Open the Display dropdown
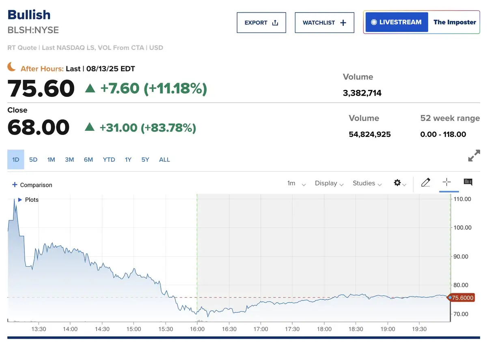This screenshot has height=346, width=487. click(x=329, y=184)
